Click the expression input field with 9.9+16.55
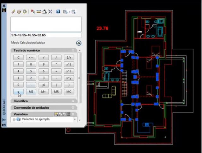Image resolution: width=202 pixels, height=153 pixels. pos(46,35)
